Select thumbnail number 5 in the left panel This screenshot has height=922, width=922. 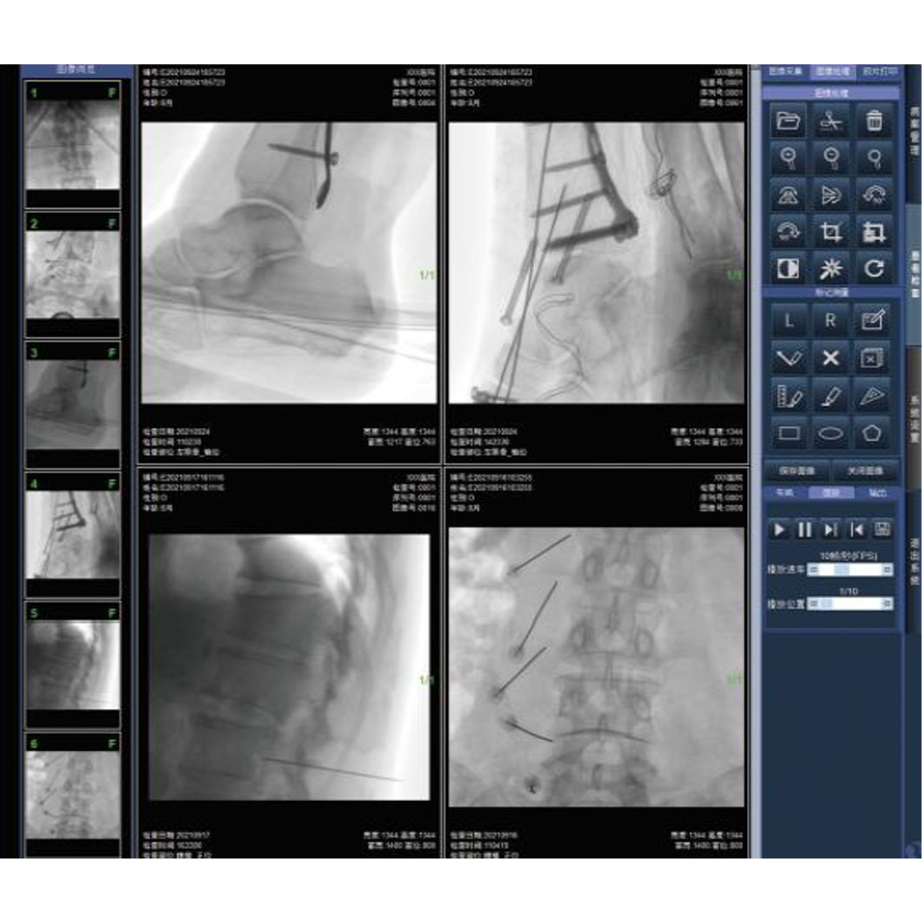[72, 665]
